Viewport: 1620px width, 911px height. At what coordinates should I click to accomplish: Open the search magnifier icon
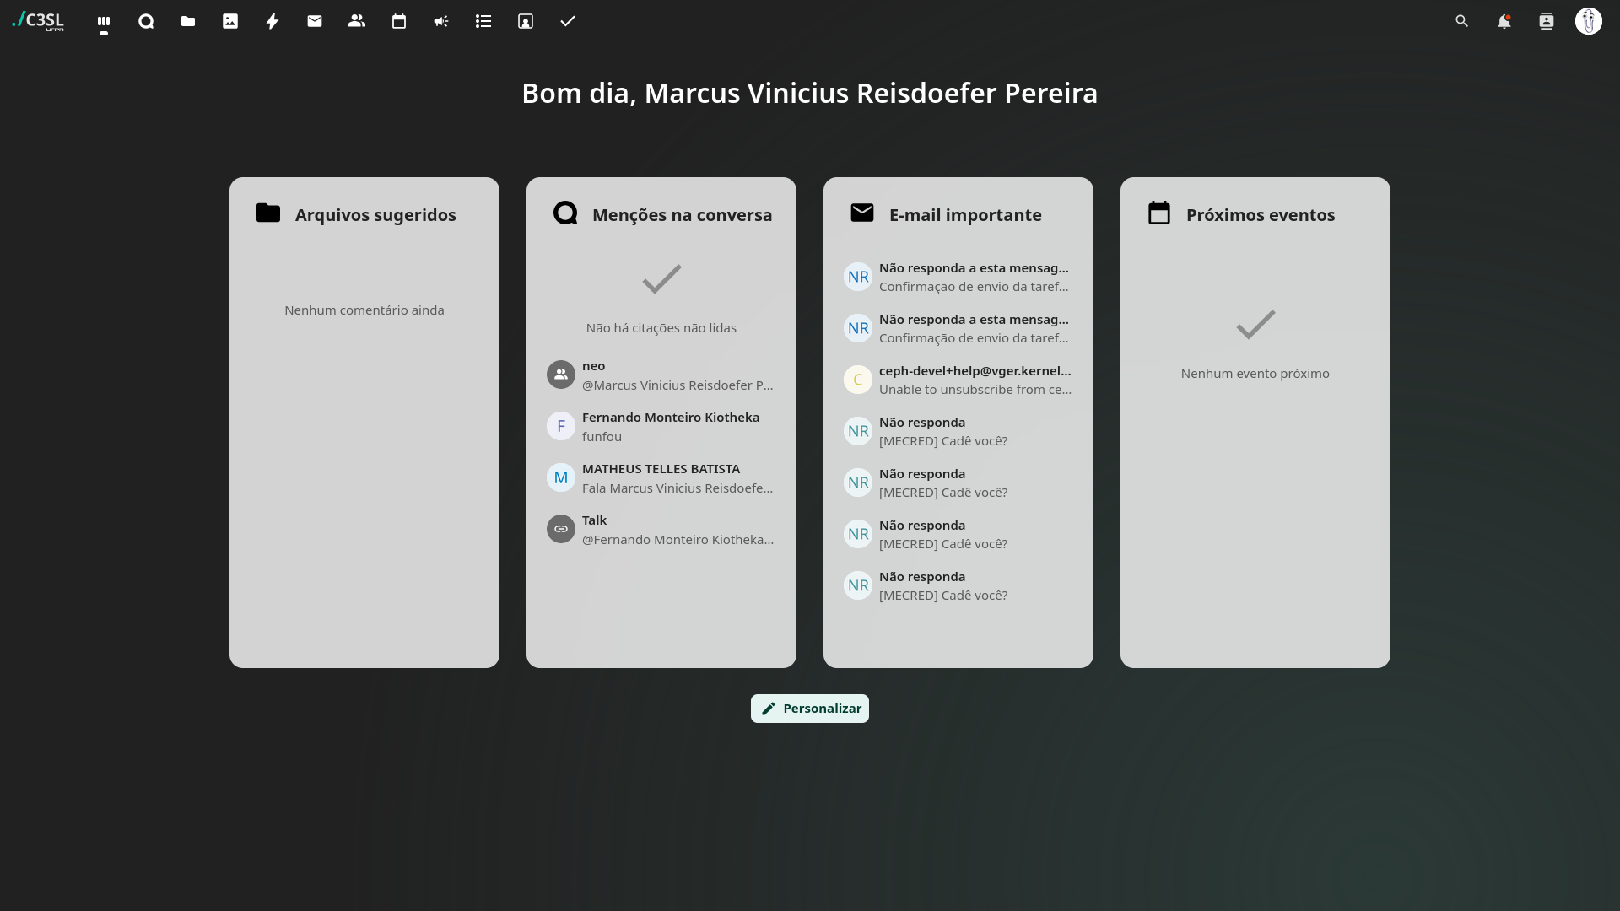(1461, 21)
